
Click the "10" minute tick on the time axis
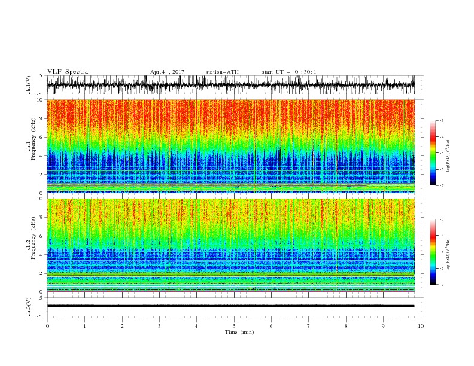pos(421,326)
